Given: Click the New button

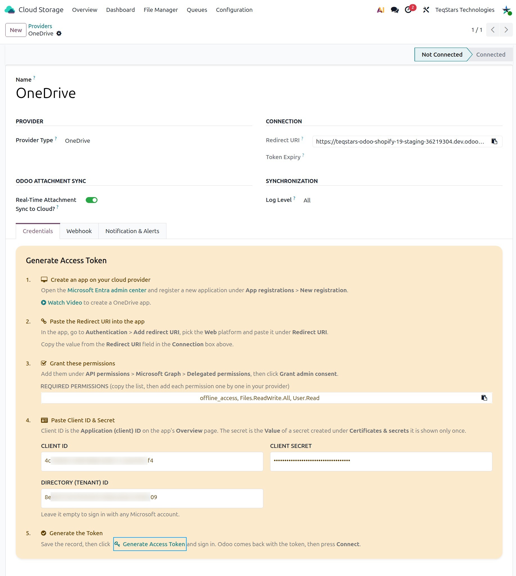Looking at the screenshot, I should pyautogui.click(x=16, y=30).
